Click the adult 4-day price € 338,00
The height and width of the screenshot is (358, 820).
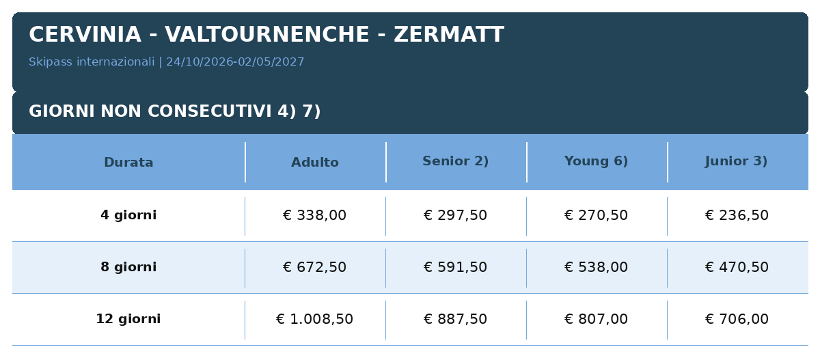click(315, 215)
